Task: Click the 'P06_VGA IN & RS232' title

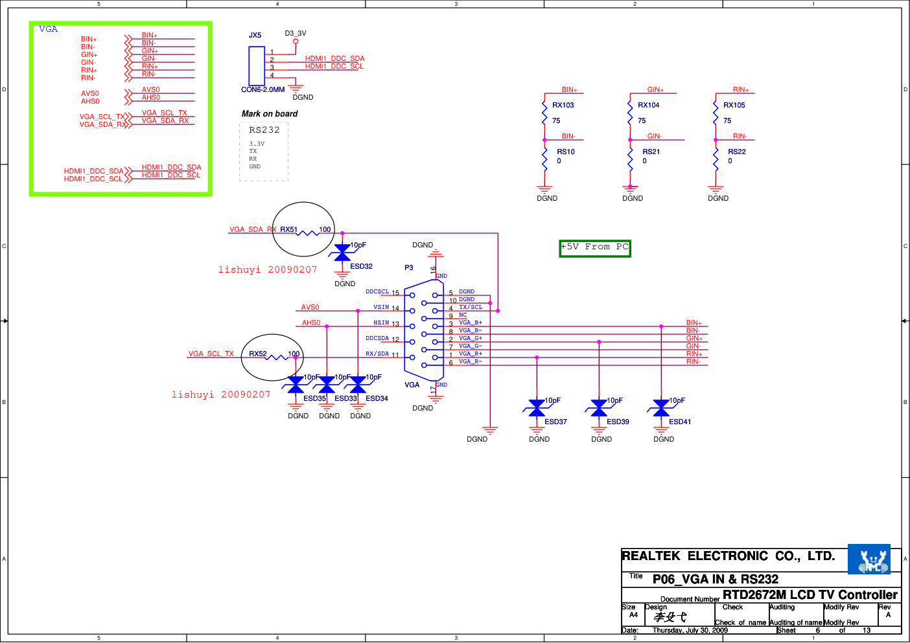Action: pyautogui.click(x=716, y=580)
